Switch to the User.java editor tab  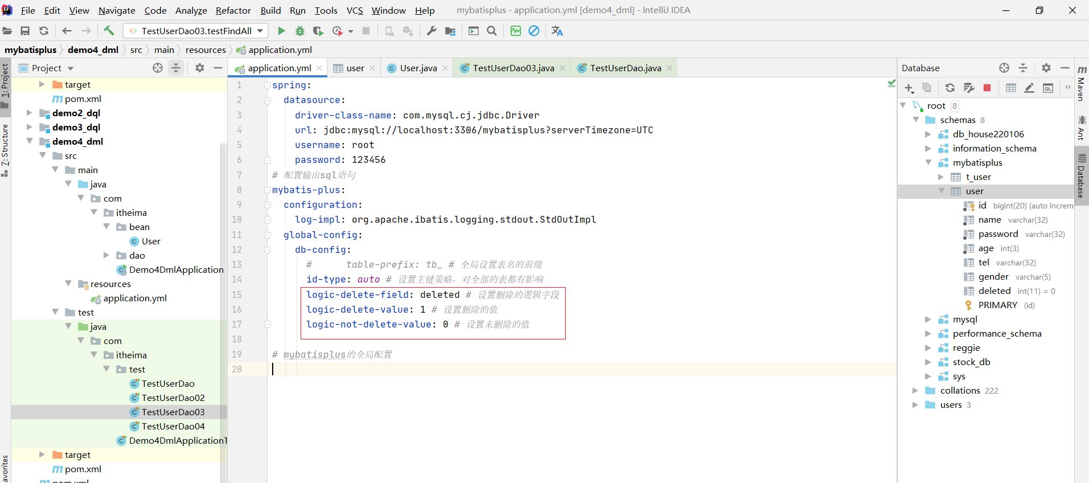point(418,68)
